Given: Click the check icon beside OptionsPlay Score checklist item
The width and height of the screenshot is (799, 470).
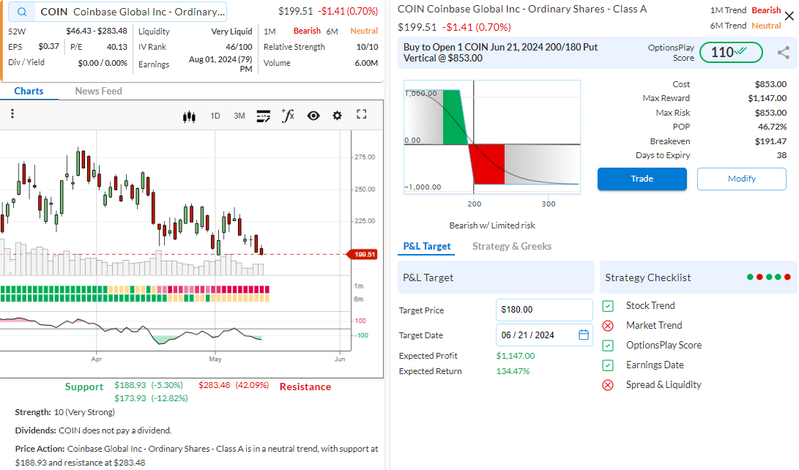Looking at the screenshot, I should click(x=608, y=346).
